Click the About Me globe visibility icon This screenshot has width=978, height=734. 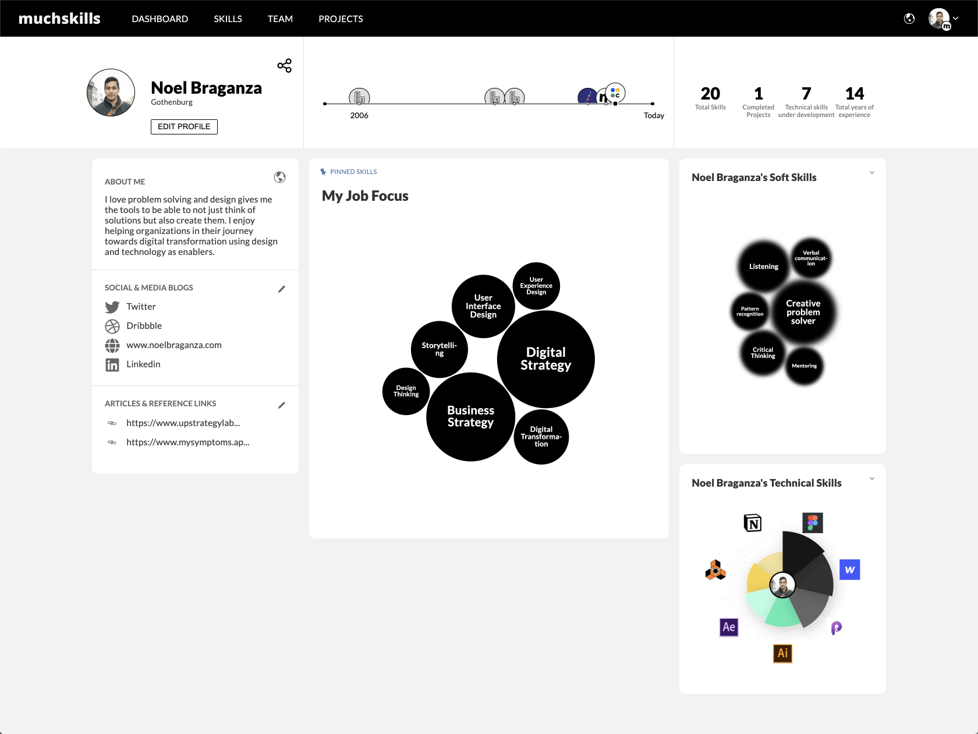[x=280, y=178]
